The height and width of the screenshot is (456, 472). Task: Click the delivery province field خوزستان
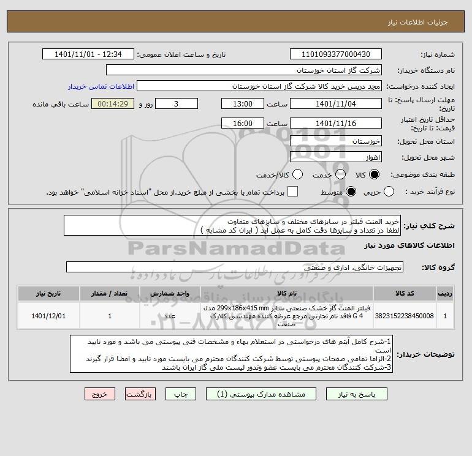click(x=336, y=141)
